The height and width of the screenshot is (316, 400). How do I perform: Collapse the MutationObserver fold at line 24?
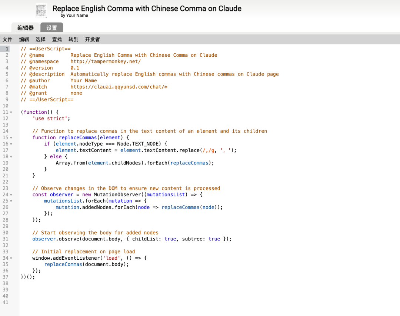(x=11, y=195)
